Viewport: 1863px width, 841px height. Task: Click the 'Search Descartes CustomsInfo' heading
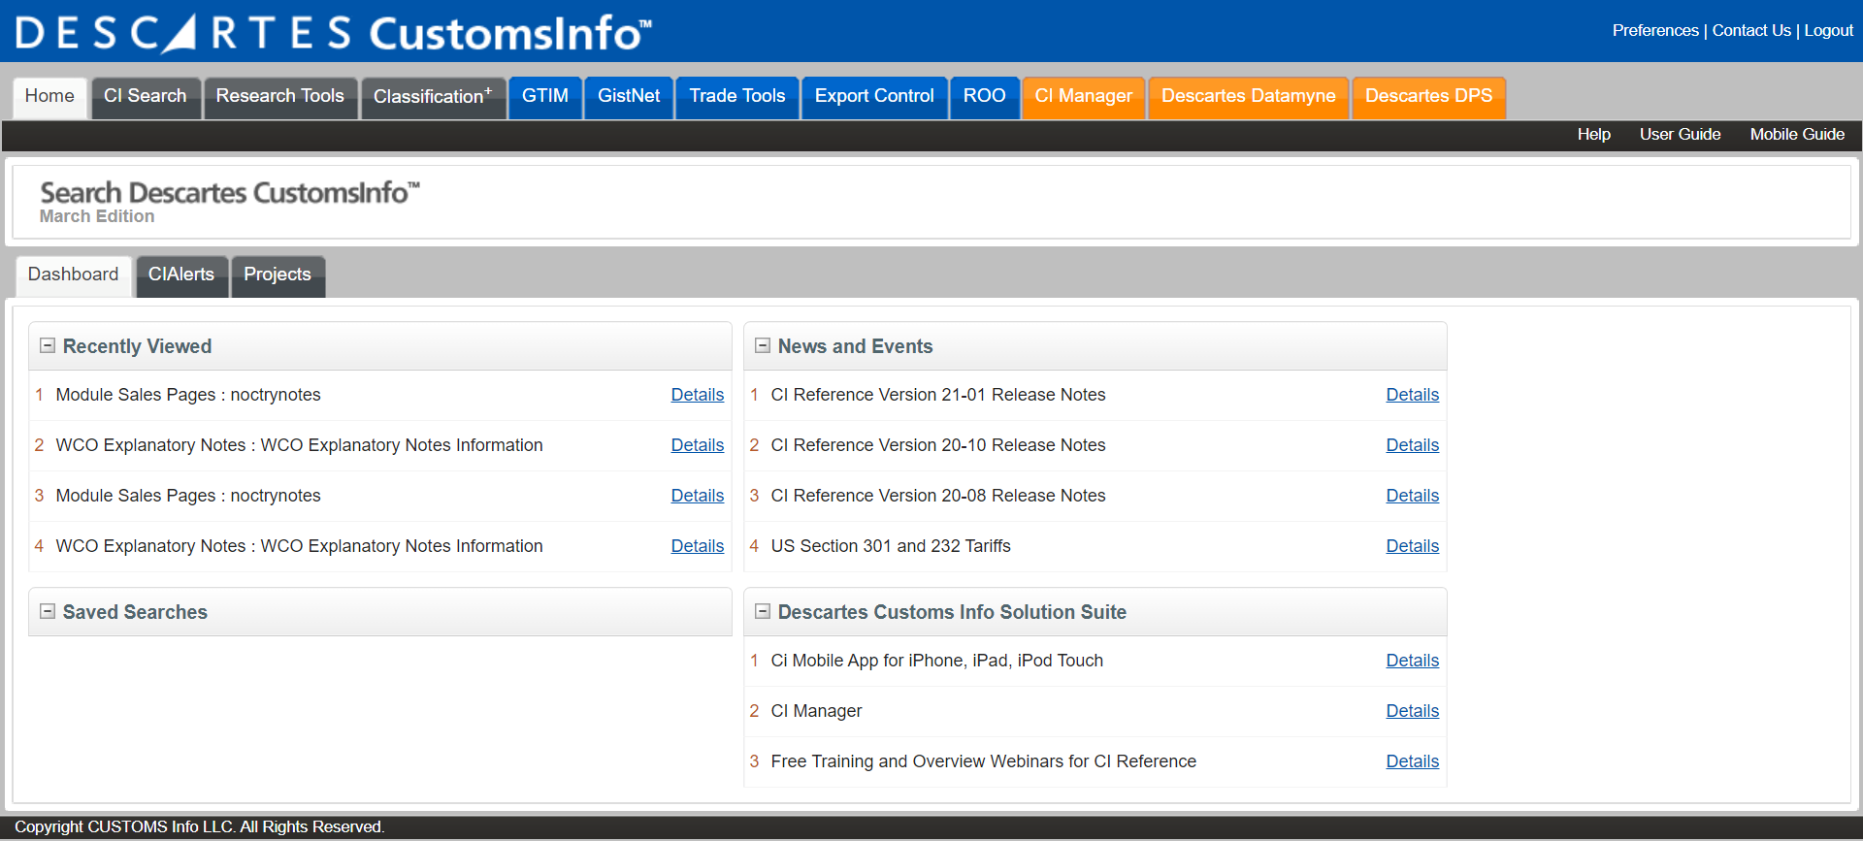pos(230,192)
